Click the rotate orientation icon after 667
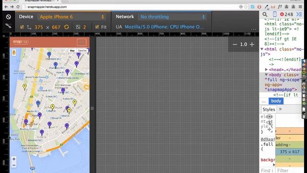This screenshot has height=173, width=307. pyautogui.click(x=67, y=27)
